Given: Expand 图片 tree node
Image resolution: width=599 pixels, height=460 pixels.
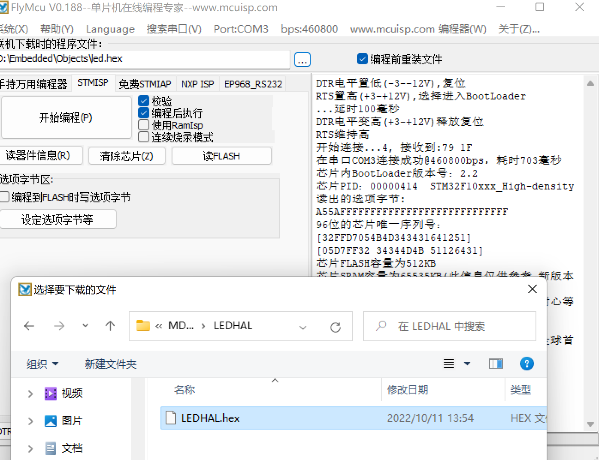Looking at the screenshot, I should (x=30, y=421).
